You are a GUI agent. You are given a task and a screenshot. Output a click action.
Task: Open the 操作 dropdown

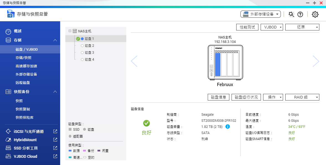(273, 97)
